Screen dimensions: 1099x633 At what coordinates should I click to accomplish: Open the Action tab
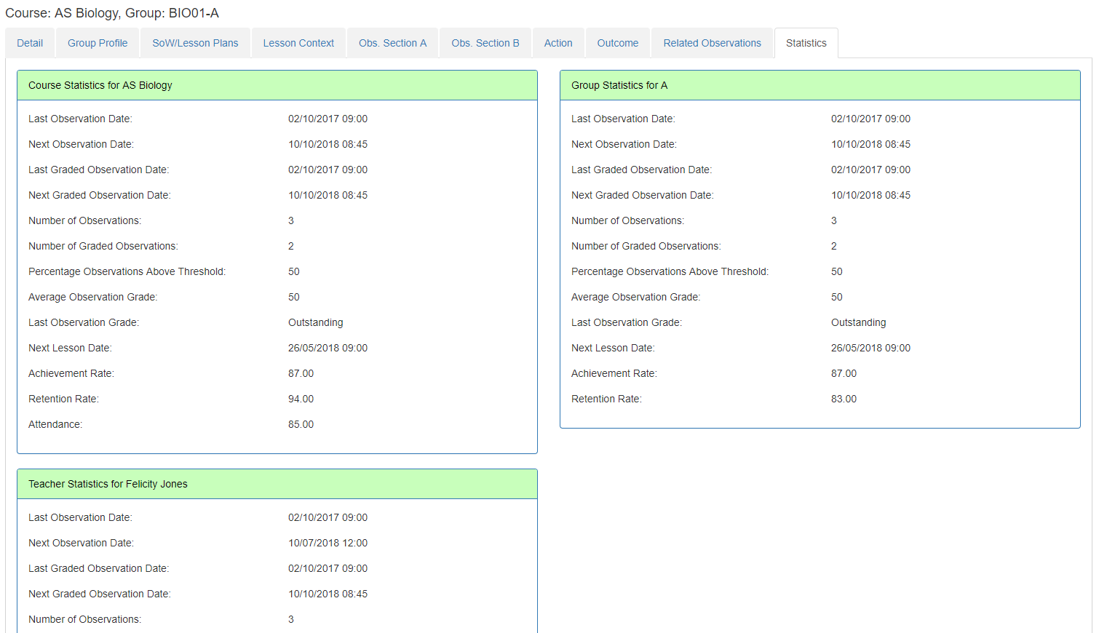[558, 43]
